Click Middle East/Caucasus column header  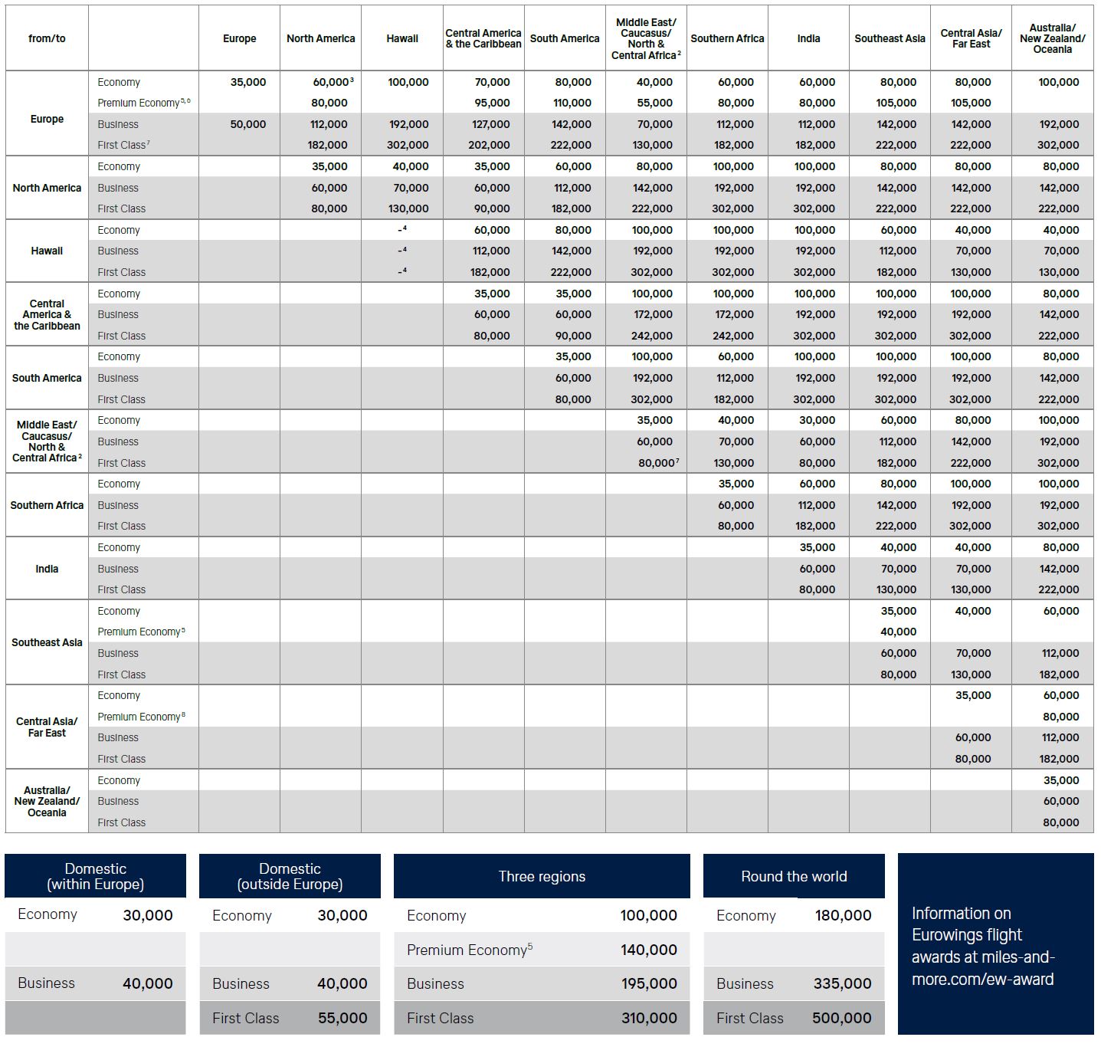(646, 38)
